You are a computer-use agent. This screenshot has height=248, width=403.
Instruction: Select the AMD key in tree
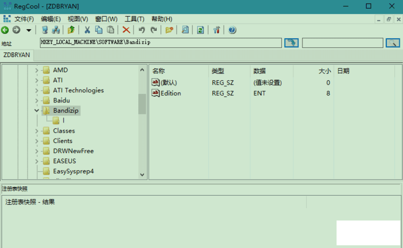click(x=61, y=70)
